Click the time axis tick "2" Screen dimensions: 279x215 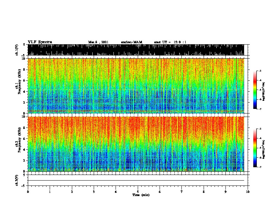(72, 192)
